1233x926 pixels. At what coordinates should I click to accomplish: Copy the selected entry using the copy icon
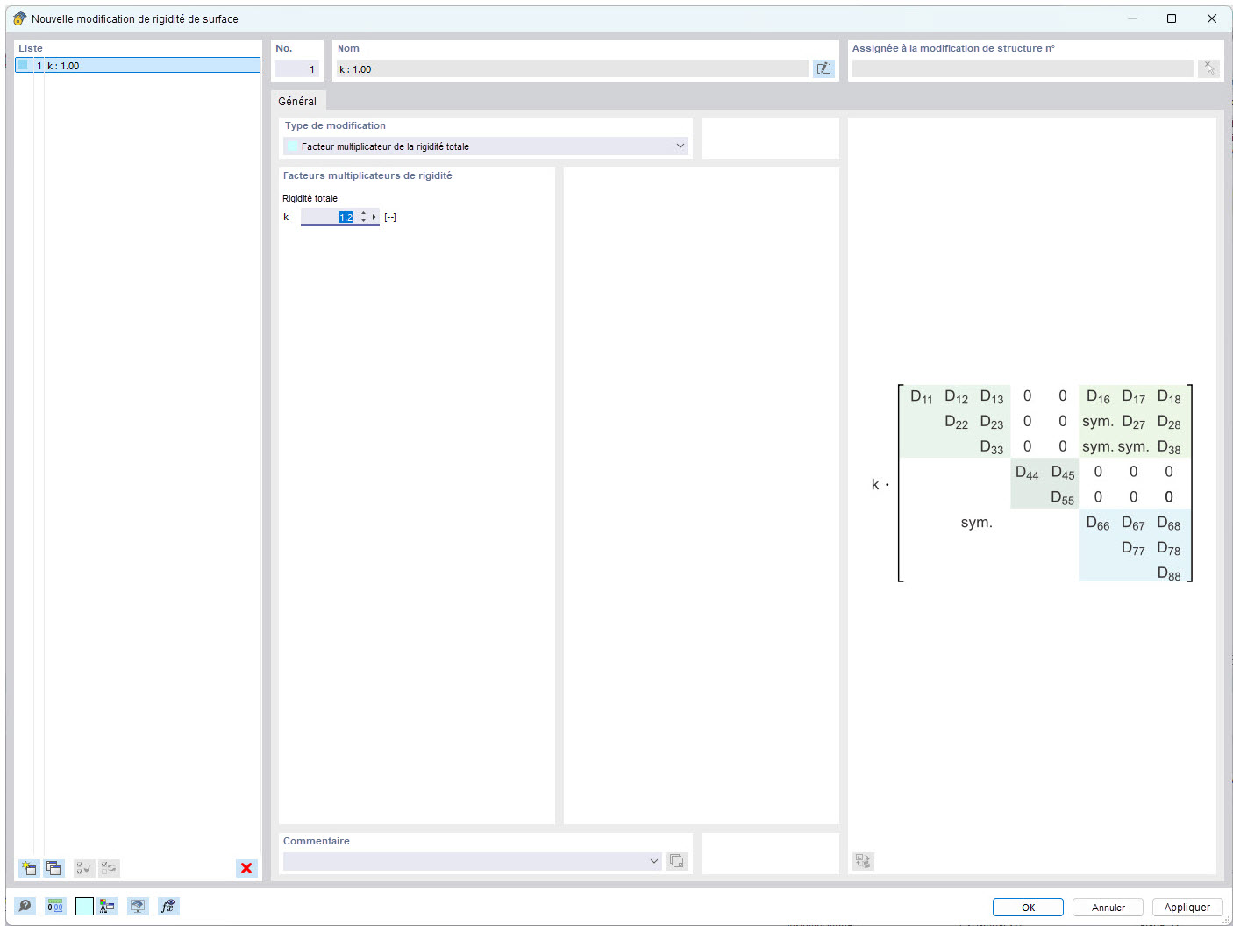[x=53, y=868]
